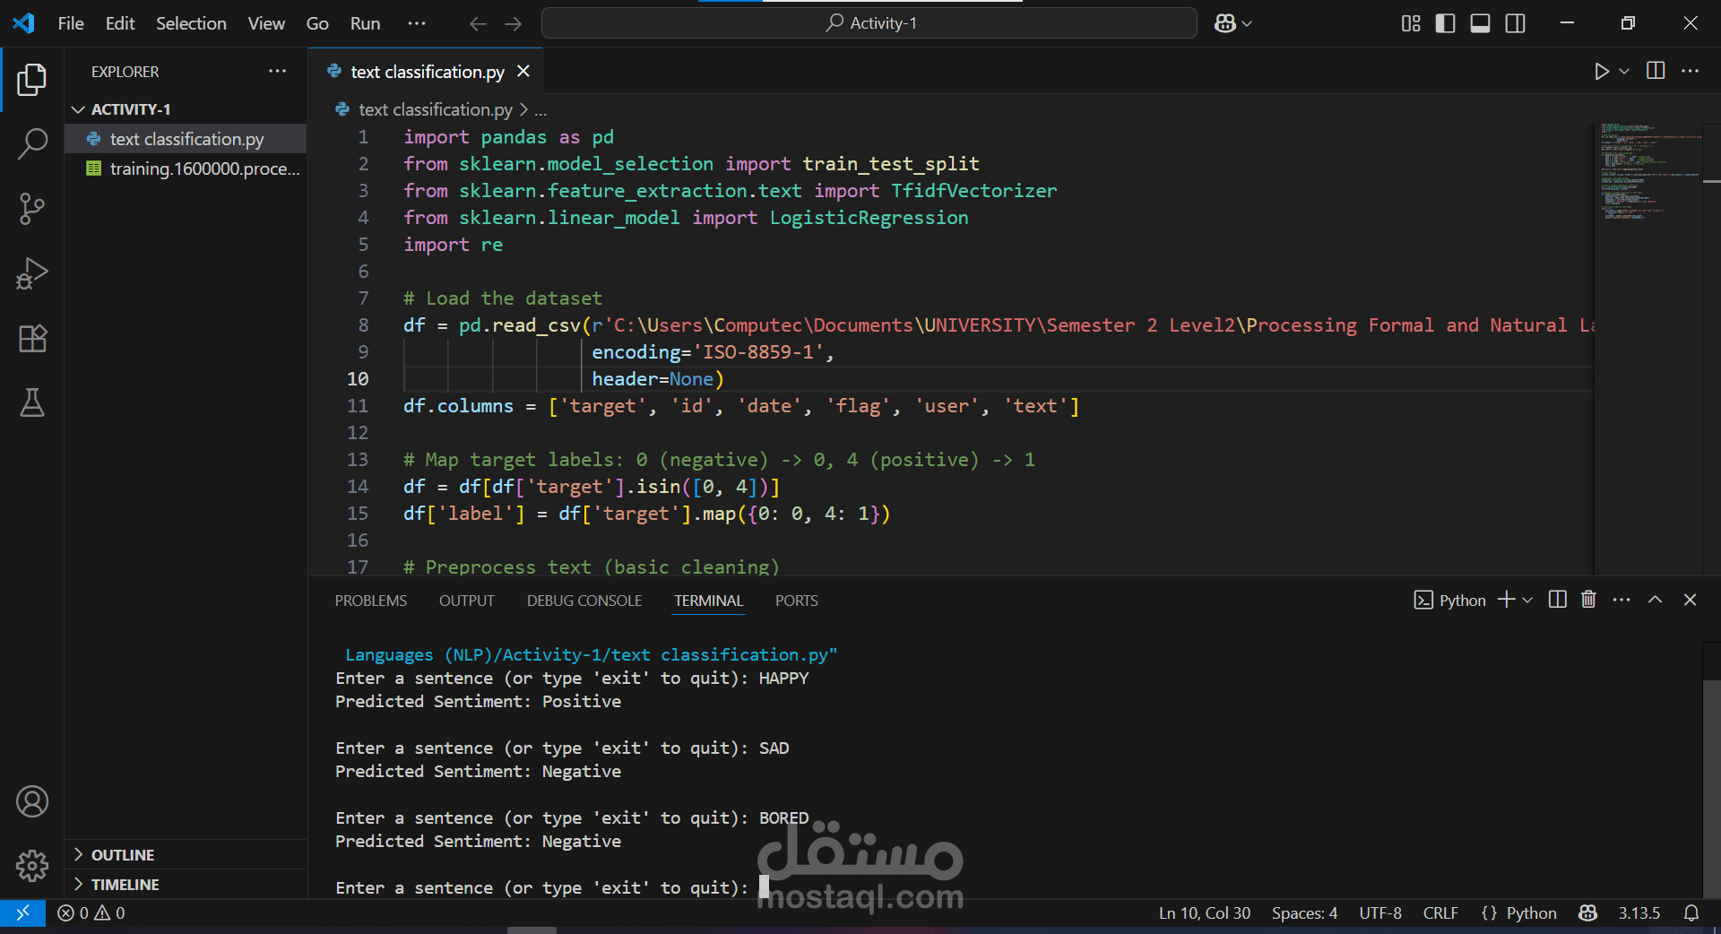This screenshot has width=1721, height=934.
Task: Toggle the bottom panel visibility
Action: pyautogui.click(x=1481, y=23)
